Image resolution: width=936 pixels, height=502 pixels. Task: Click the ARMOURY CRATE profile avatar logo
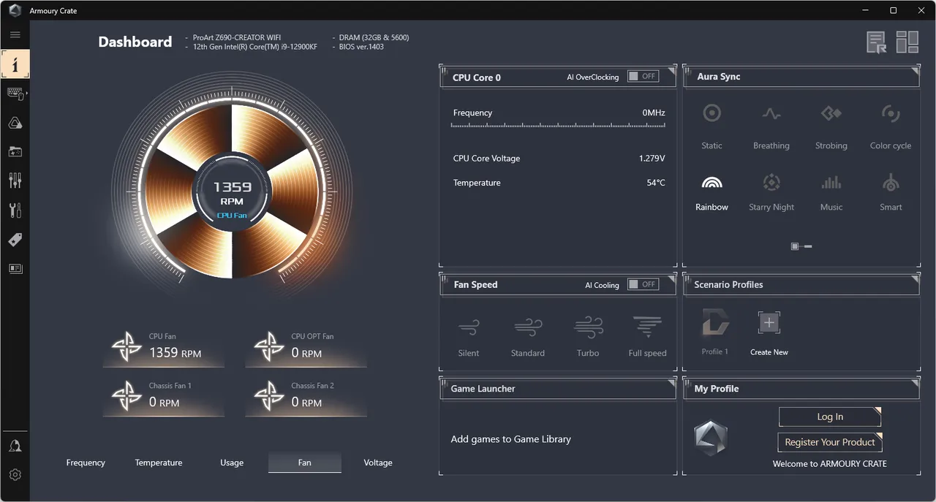coord(710,437)
